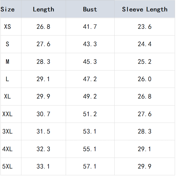Select Sleeve Length value 23.6 for XS
The image size is (176, 176).
tap(145, 26)
